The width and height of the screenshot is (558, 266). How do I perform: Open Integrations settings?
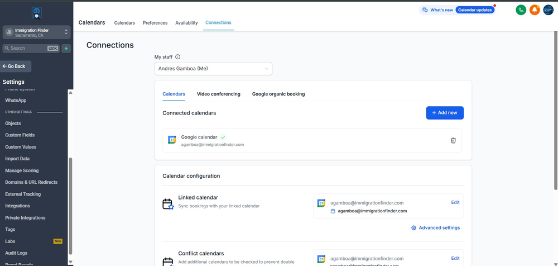(x=17, y=206)
